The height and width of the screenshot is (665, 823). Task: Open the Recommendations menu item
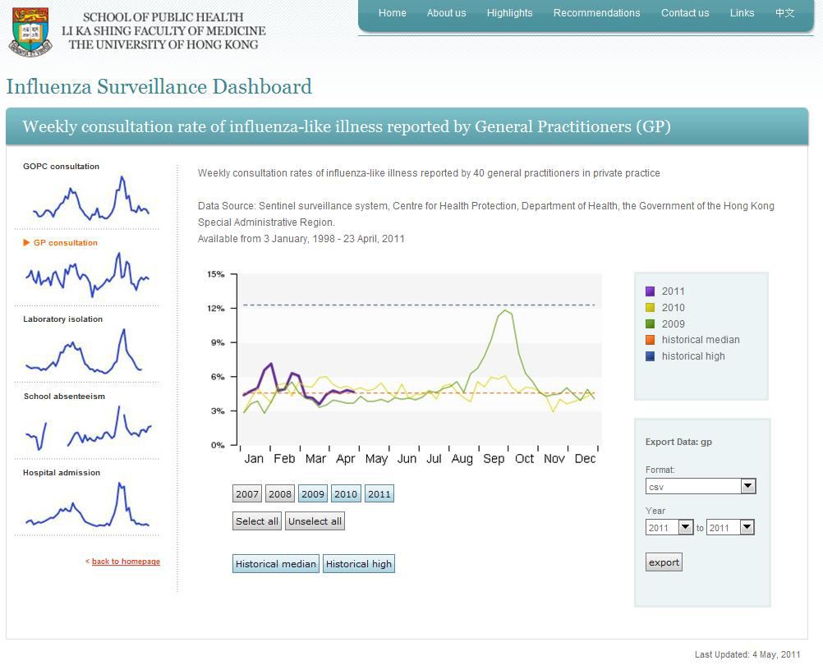coord(596,13)
